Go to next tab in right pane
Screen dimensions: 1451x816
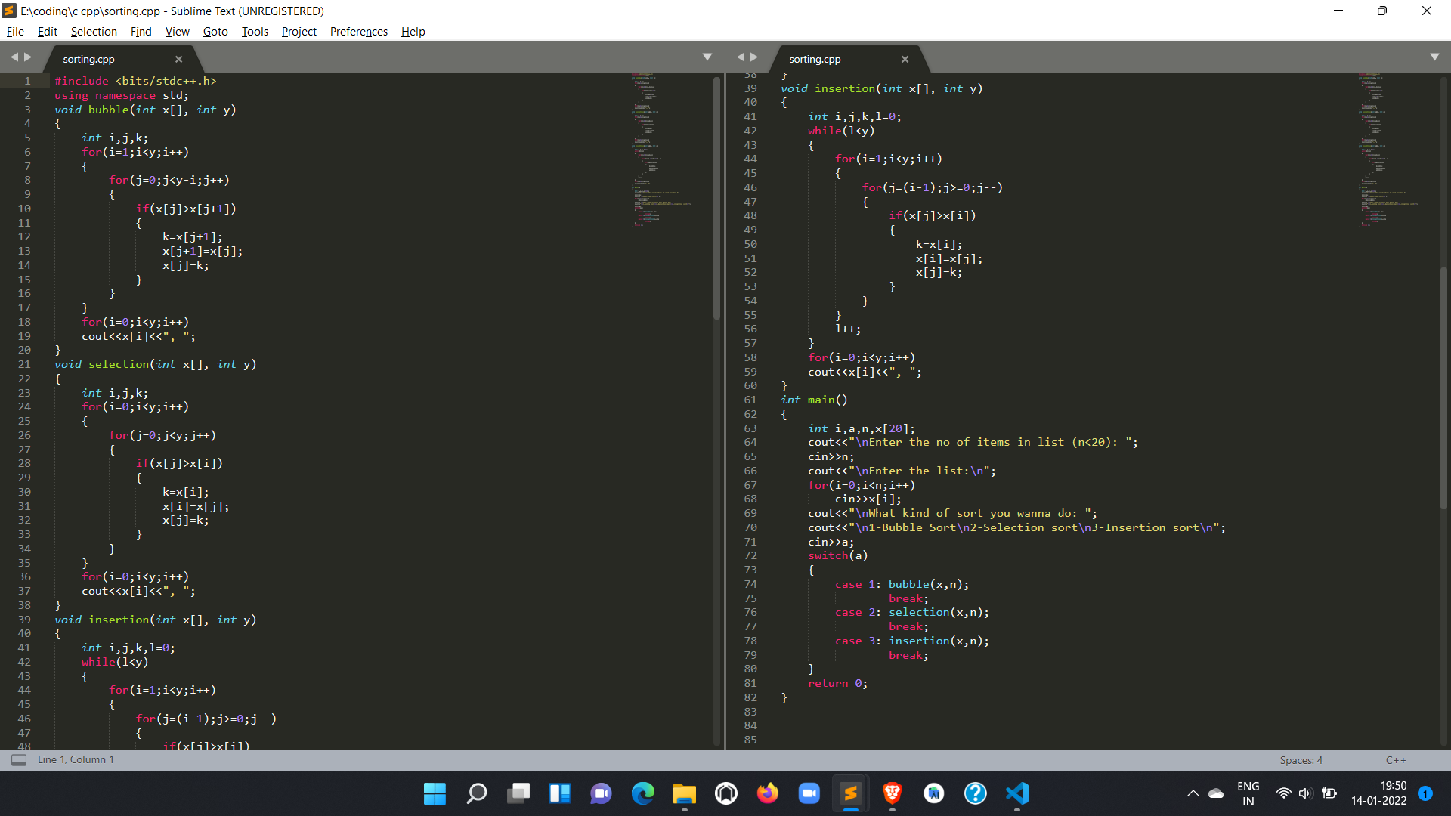[754, 57]
